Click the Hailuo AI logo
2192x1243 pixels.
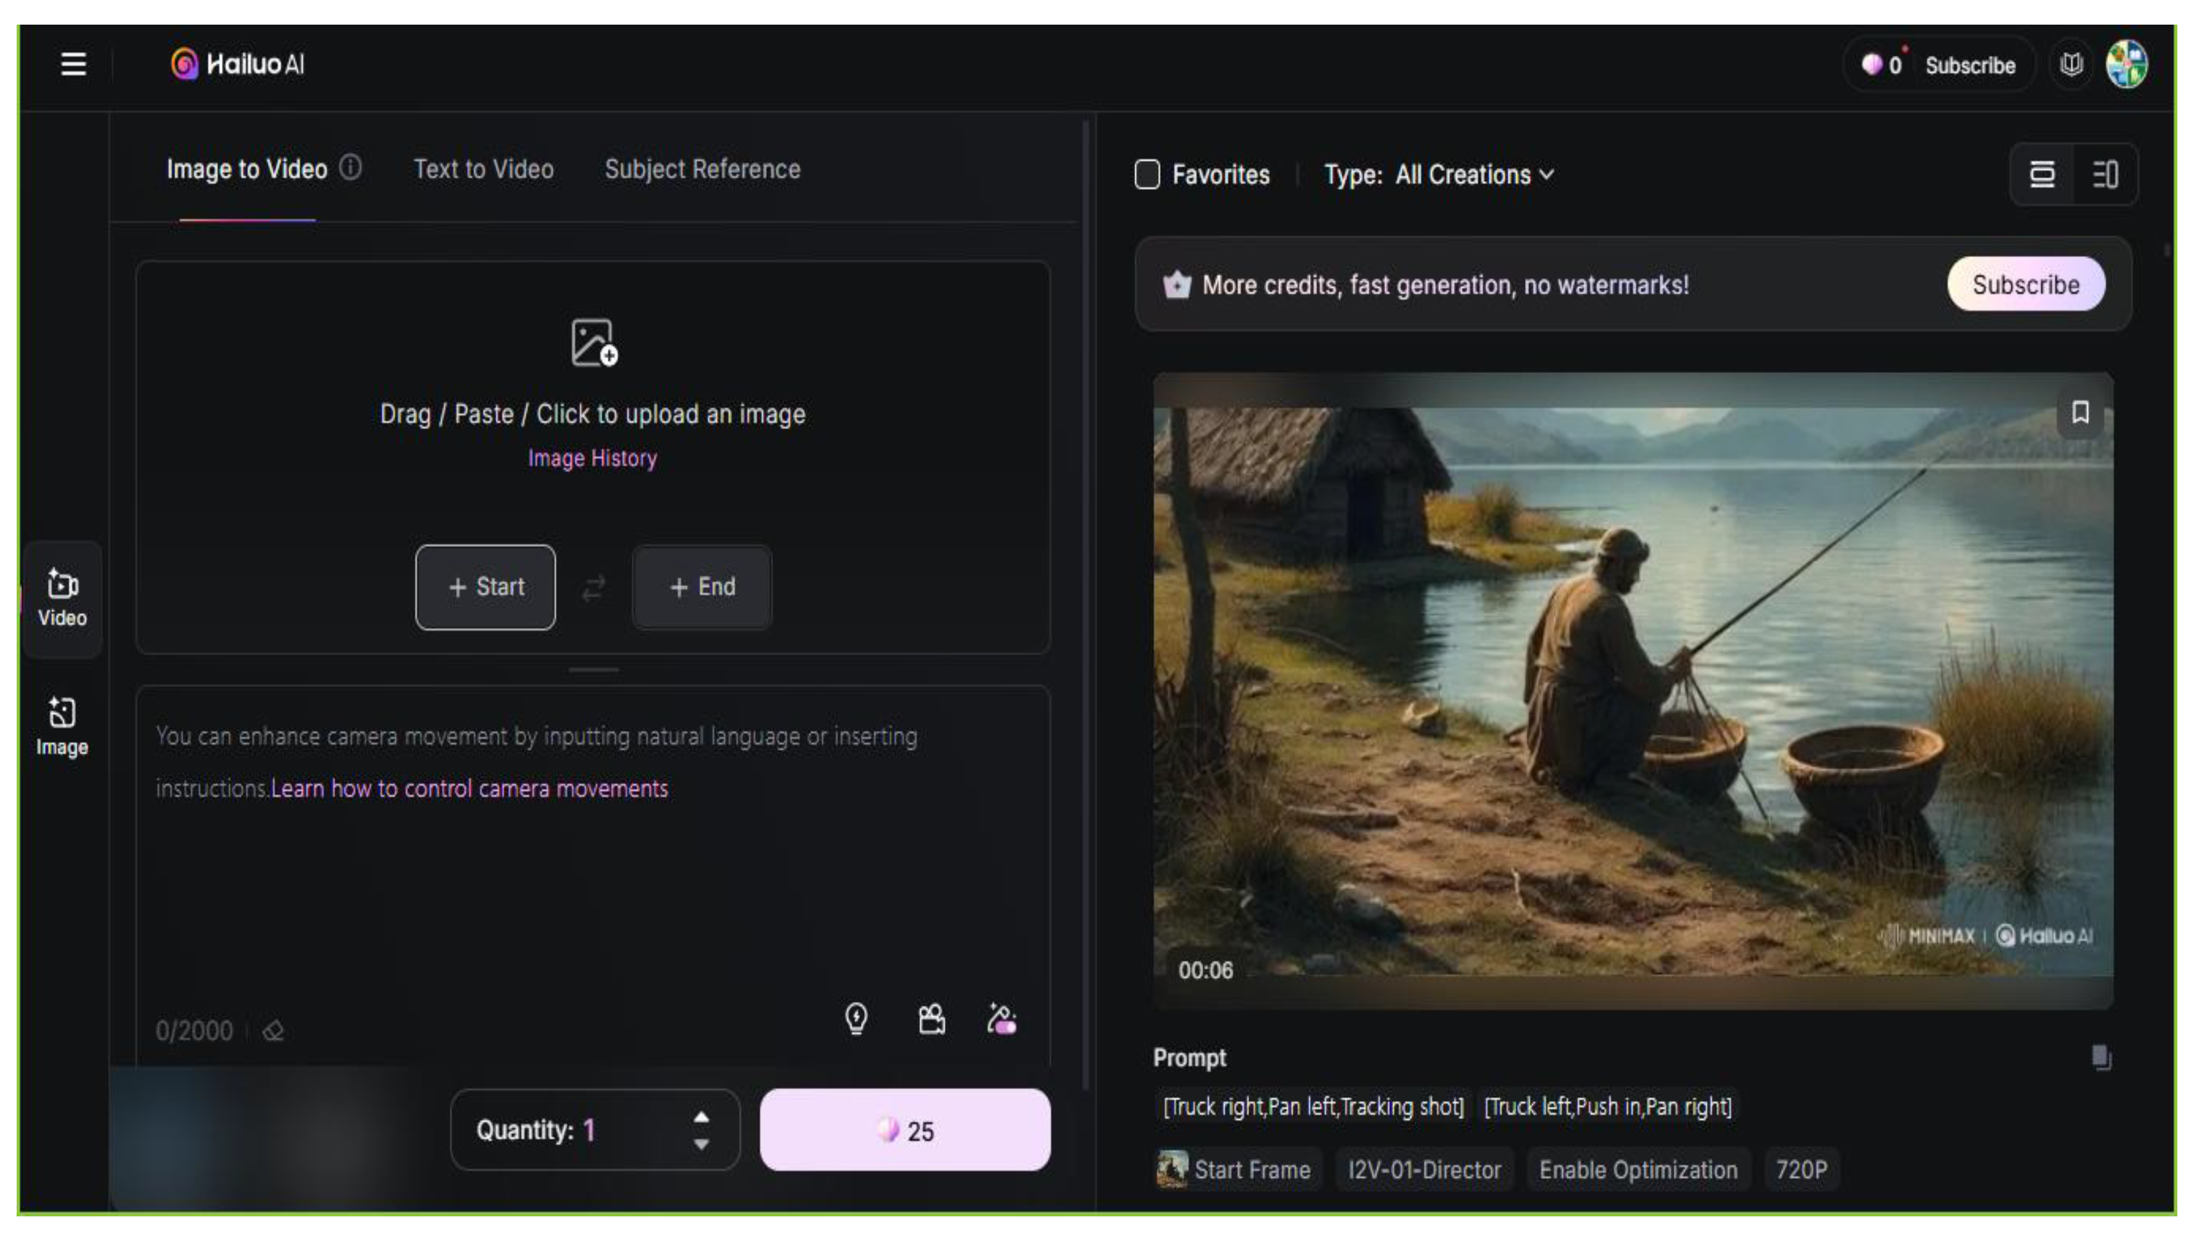(237, 64)
